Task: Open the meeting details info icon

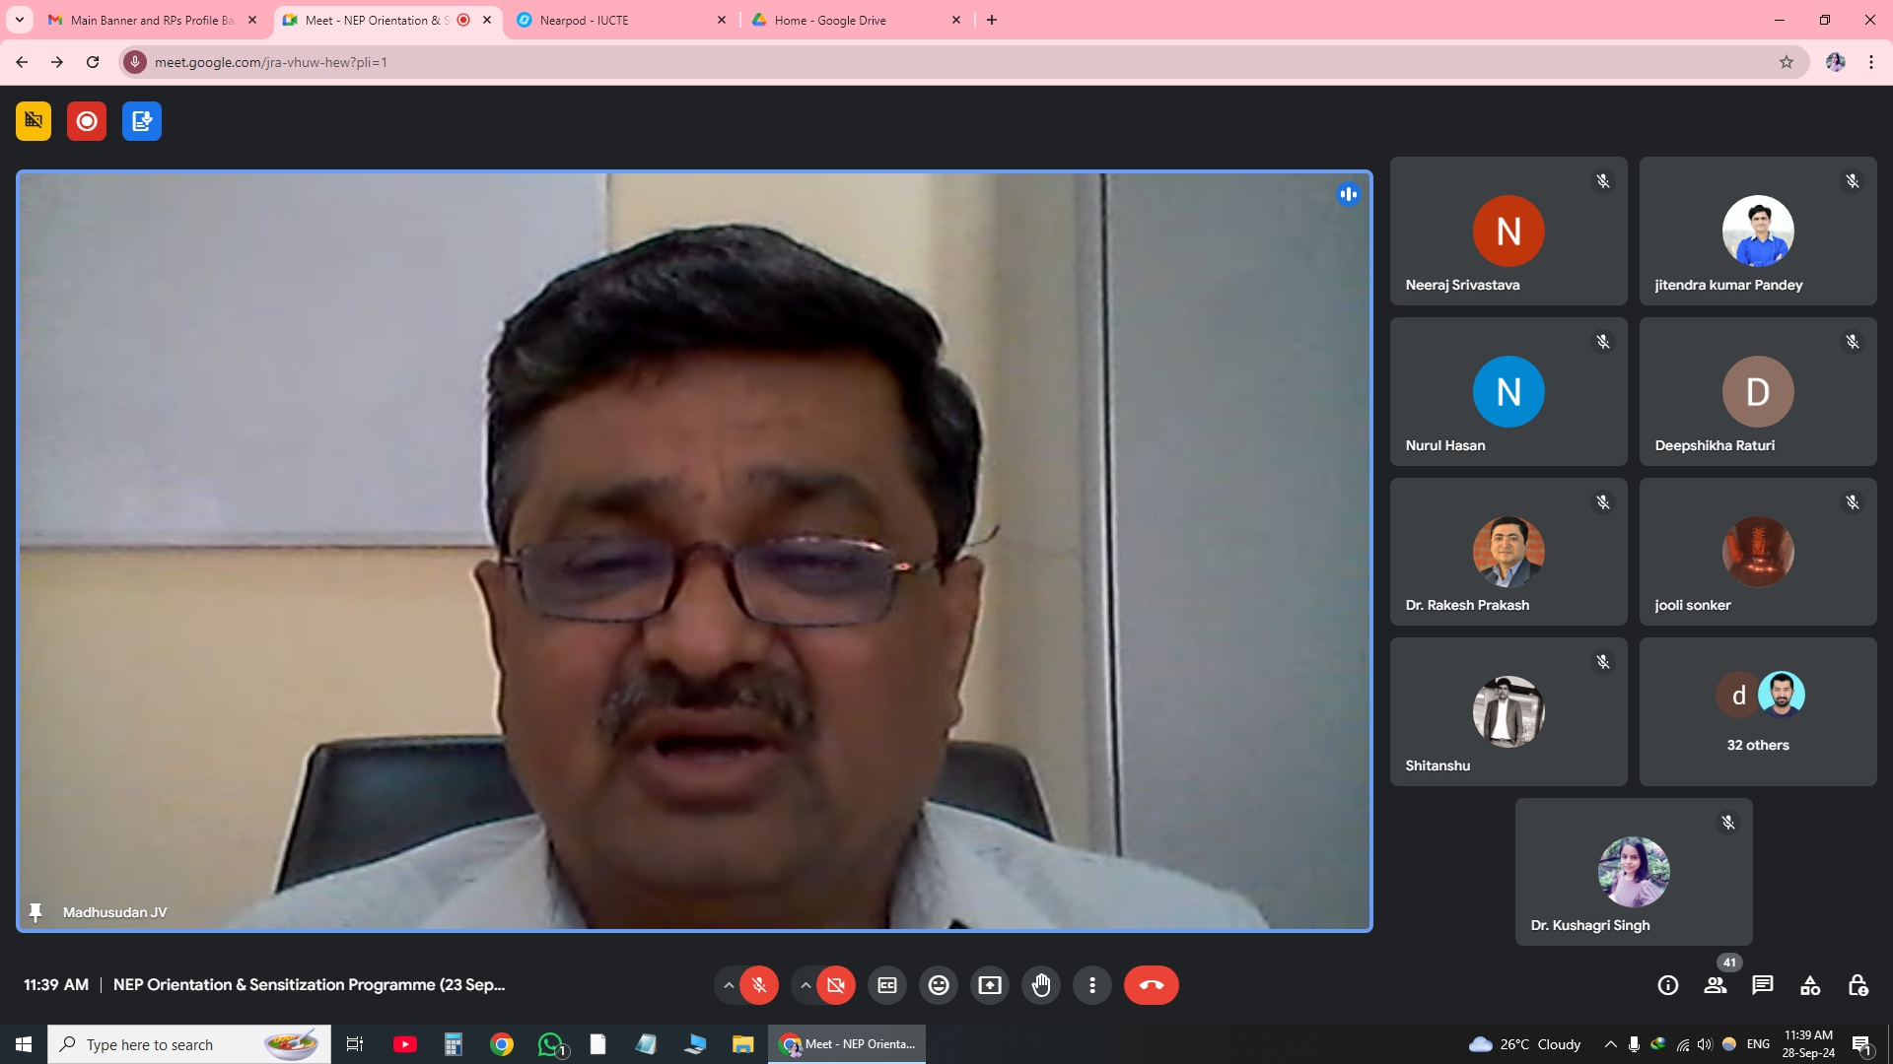Action: click(1668, 985)
